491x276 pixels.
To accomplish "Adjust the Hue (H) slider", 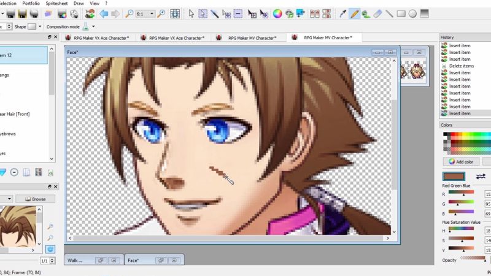I will (461, 229).
